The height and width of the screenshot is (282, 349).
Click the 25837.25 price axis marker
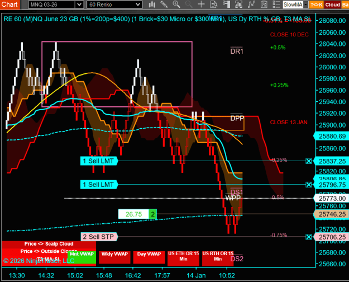331,161
